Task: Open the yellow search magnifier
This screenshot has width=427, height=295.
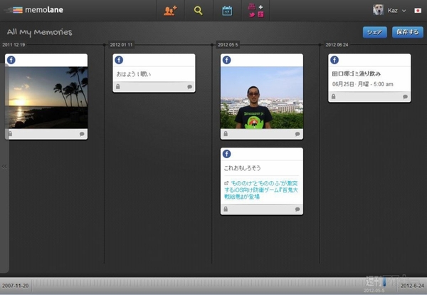Action: (199, 11)
